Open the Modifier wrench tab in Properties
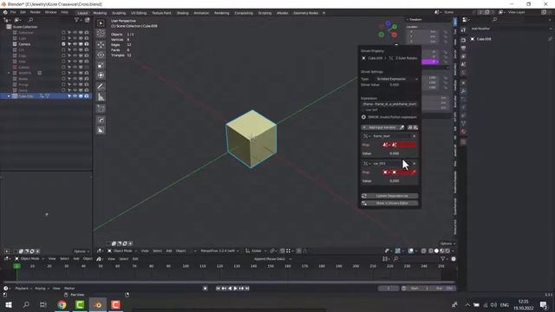 (463, 91)
